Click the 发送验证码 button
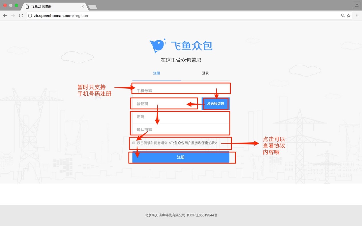The width and height of the screenshot is (362, 226). click(216, 104)
